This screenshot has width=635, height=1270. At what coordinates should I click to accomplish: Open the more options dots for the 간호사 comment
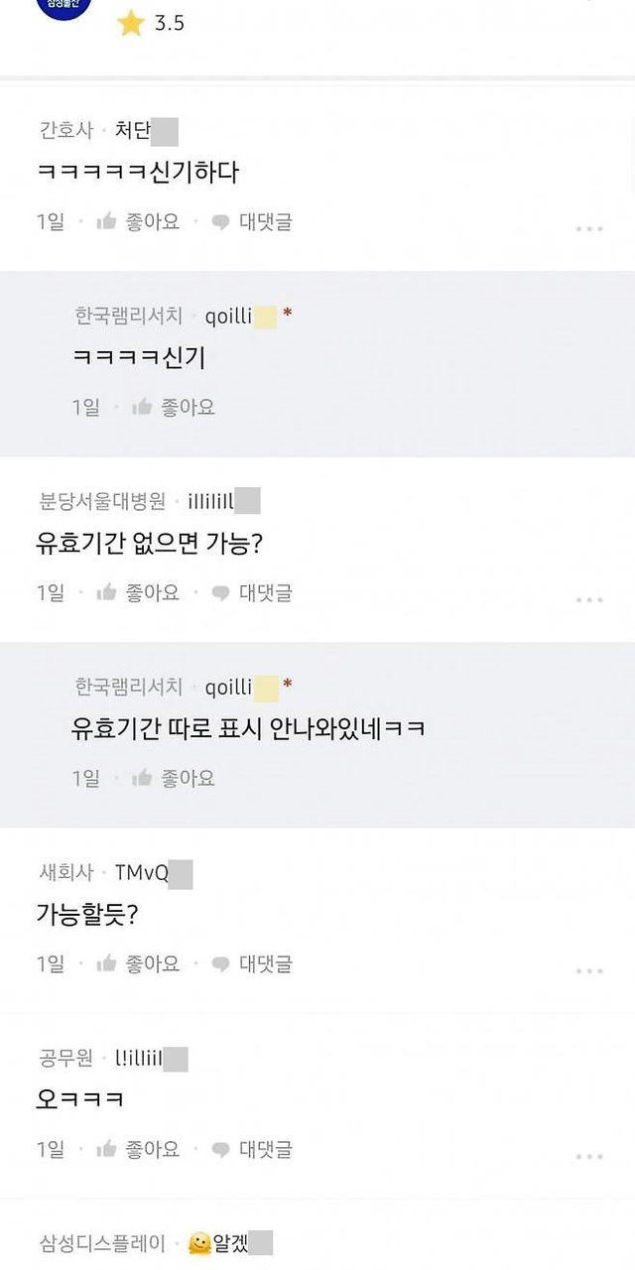588,228
